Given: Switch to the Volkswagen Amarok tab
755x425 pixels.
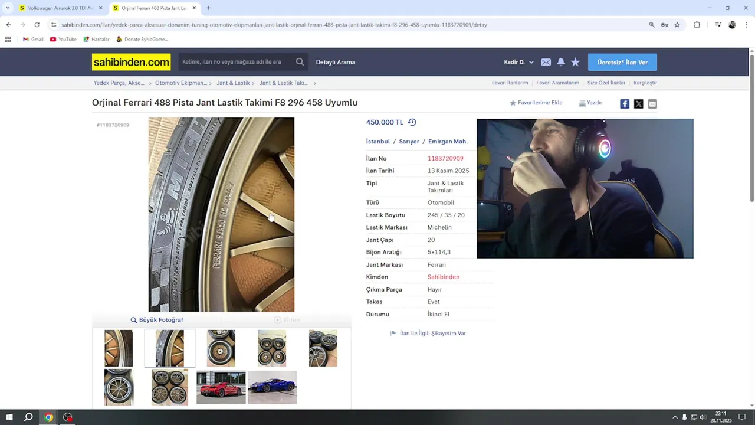Looking at the screenshot, I should tap(61, 8).
